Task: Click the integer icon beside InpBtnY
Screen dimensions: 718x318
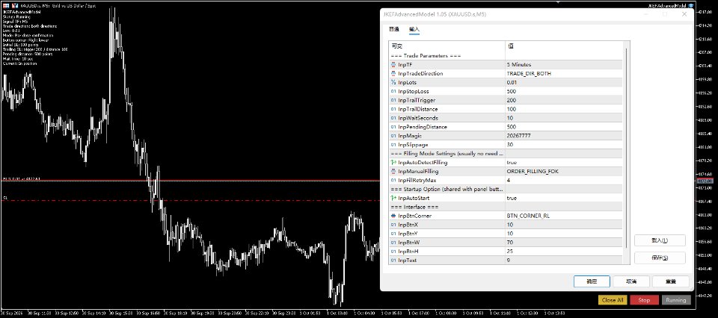Action: point(393,234)
